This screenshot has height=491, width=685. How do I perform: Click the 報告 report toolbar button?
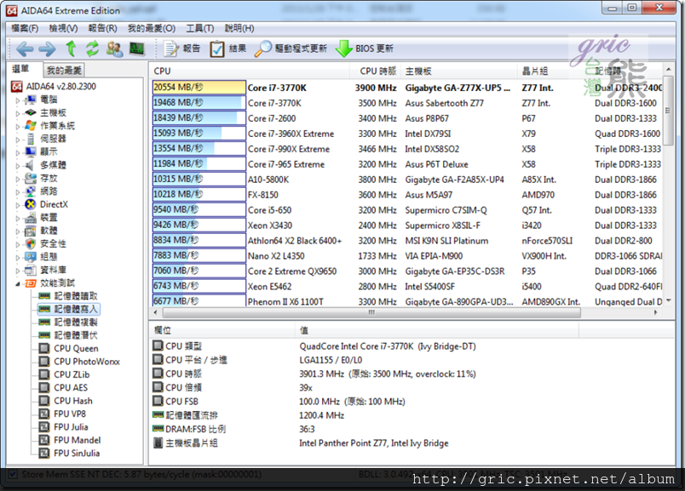tap(181, 49)
